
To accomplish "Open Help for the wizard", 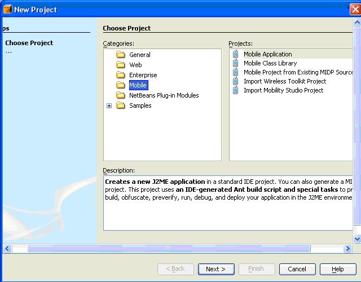I will (337, 269).
